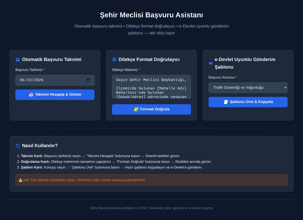
Task: Click the Başvuru Tarihiniz date field
Action: [x=55, y=80]
